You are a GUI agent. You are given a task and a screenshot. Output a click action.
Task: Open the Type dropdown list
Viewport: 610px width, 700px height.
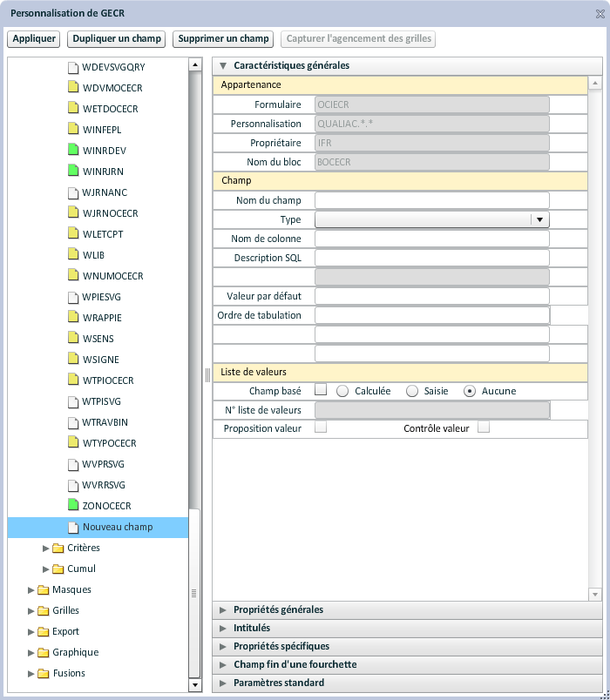click(x=540, y=220)
